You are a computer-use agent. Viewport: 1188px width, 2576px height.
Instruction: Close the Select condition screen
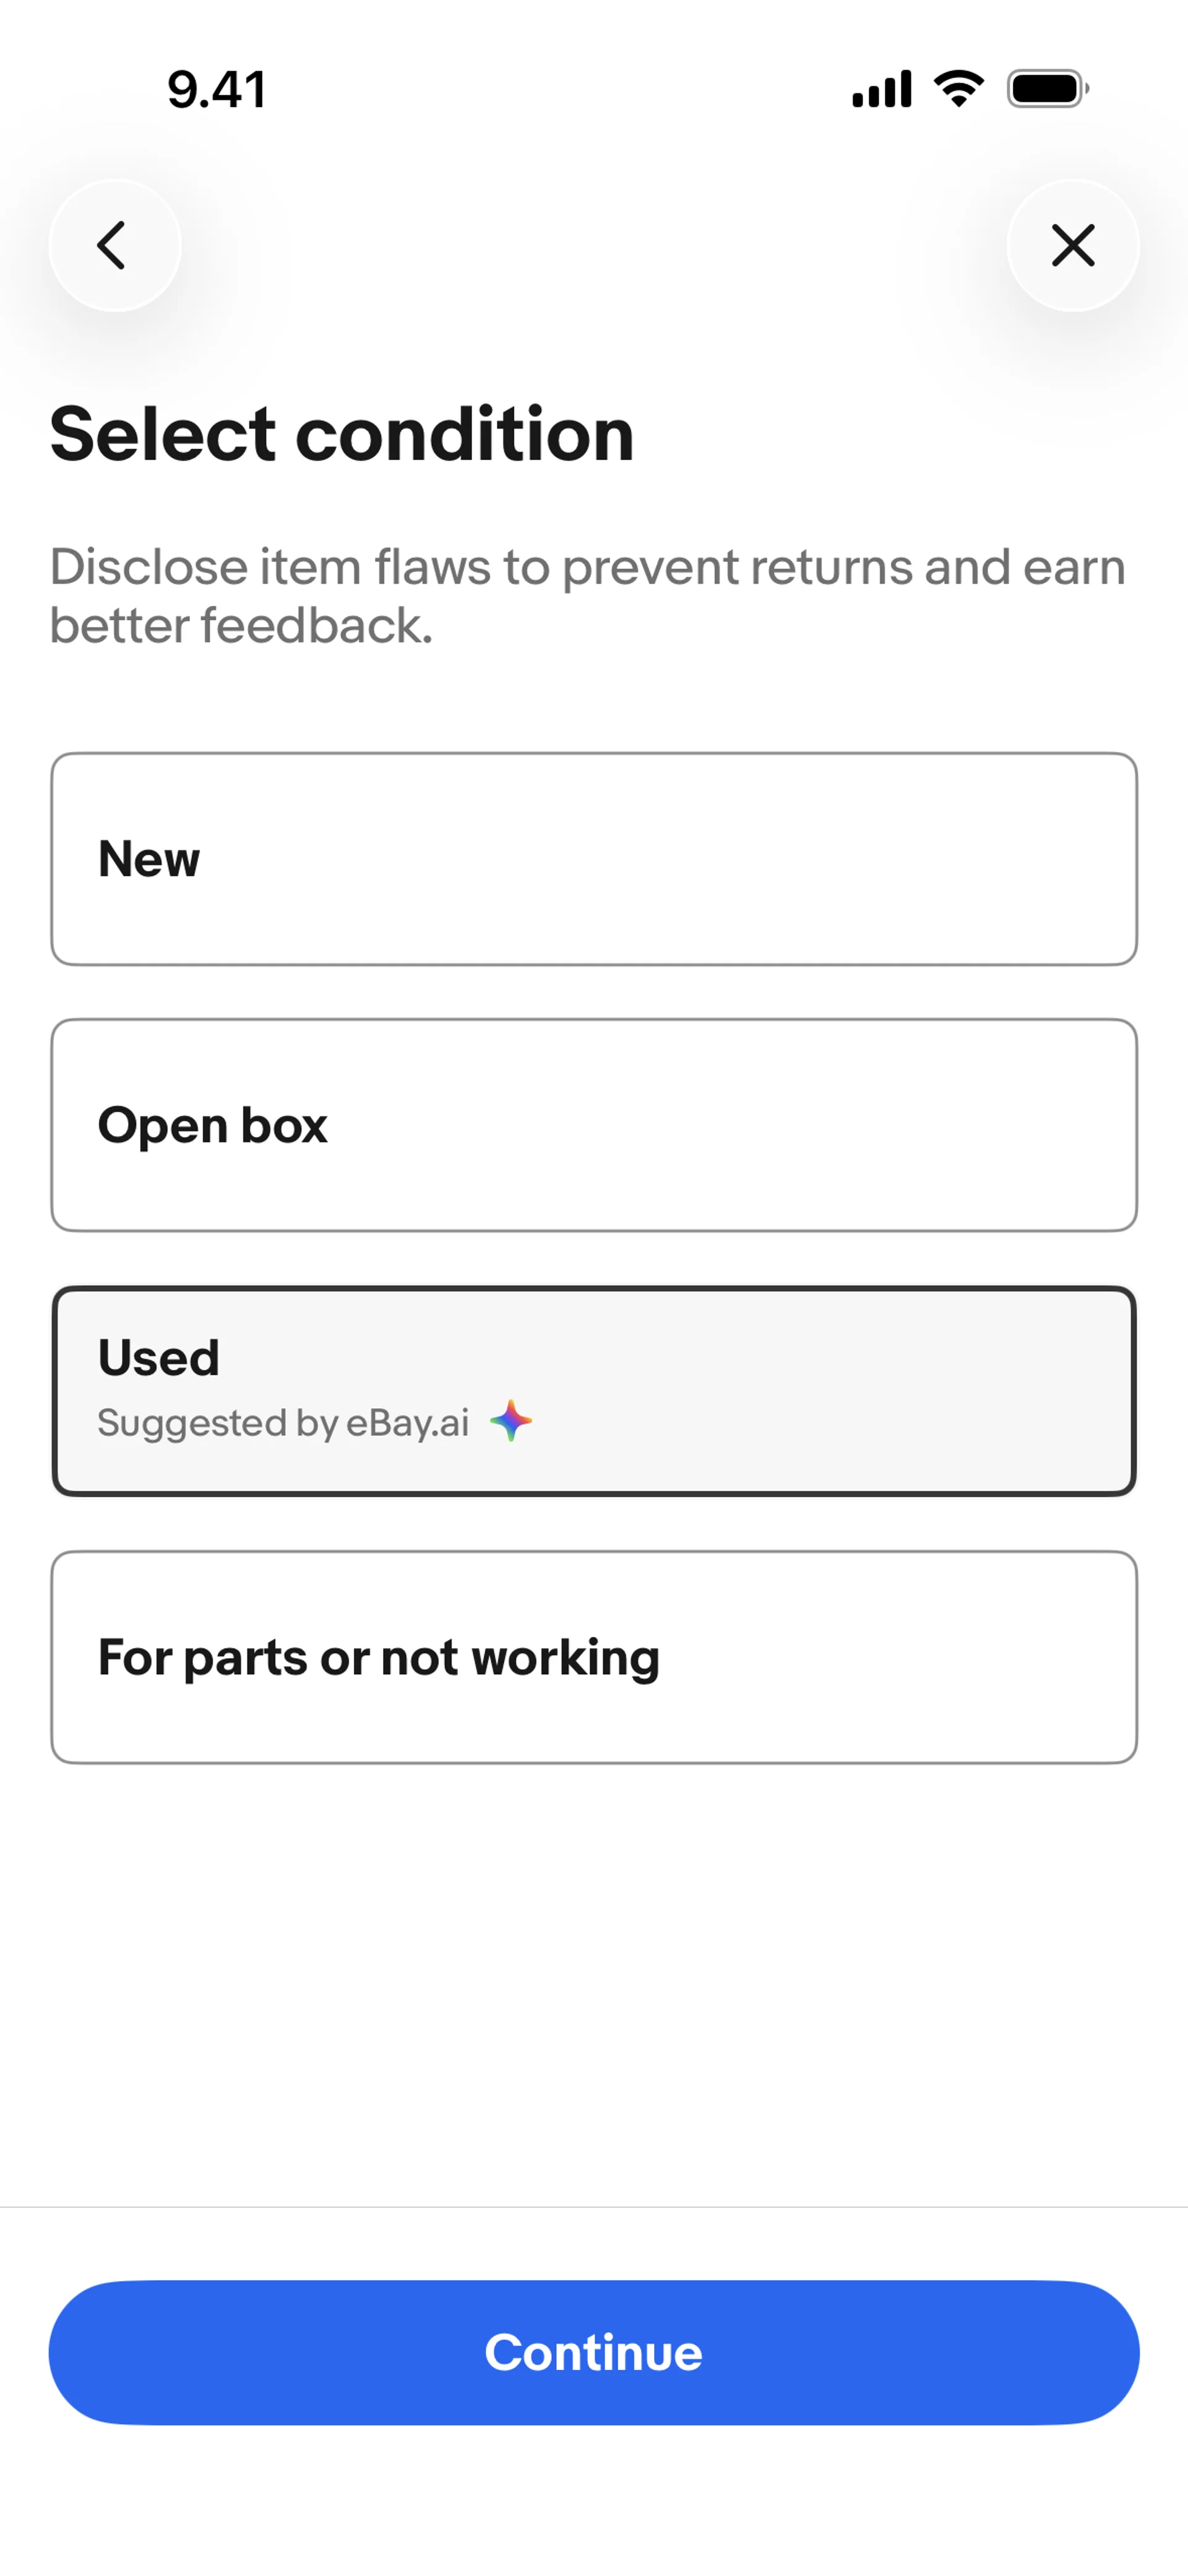pos(1073,245)
